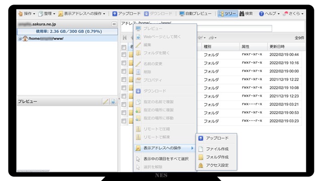The image size is (322, 181).
Task: Click rwx---r-x attribute in 03:21 row
Action: [x=252, y=104]
